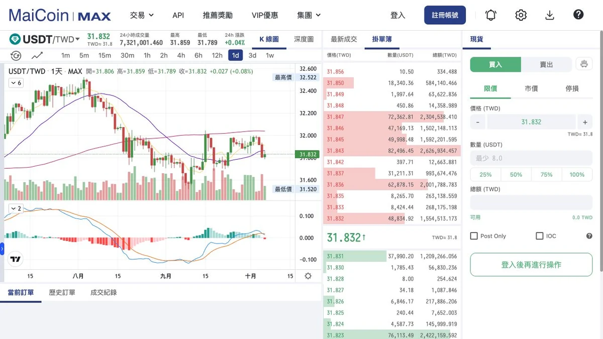
Task: Click the 登入後再進行操作 button
Action: point(531,265)
